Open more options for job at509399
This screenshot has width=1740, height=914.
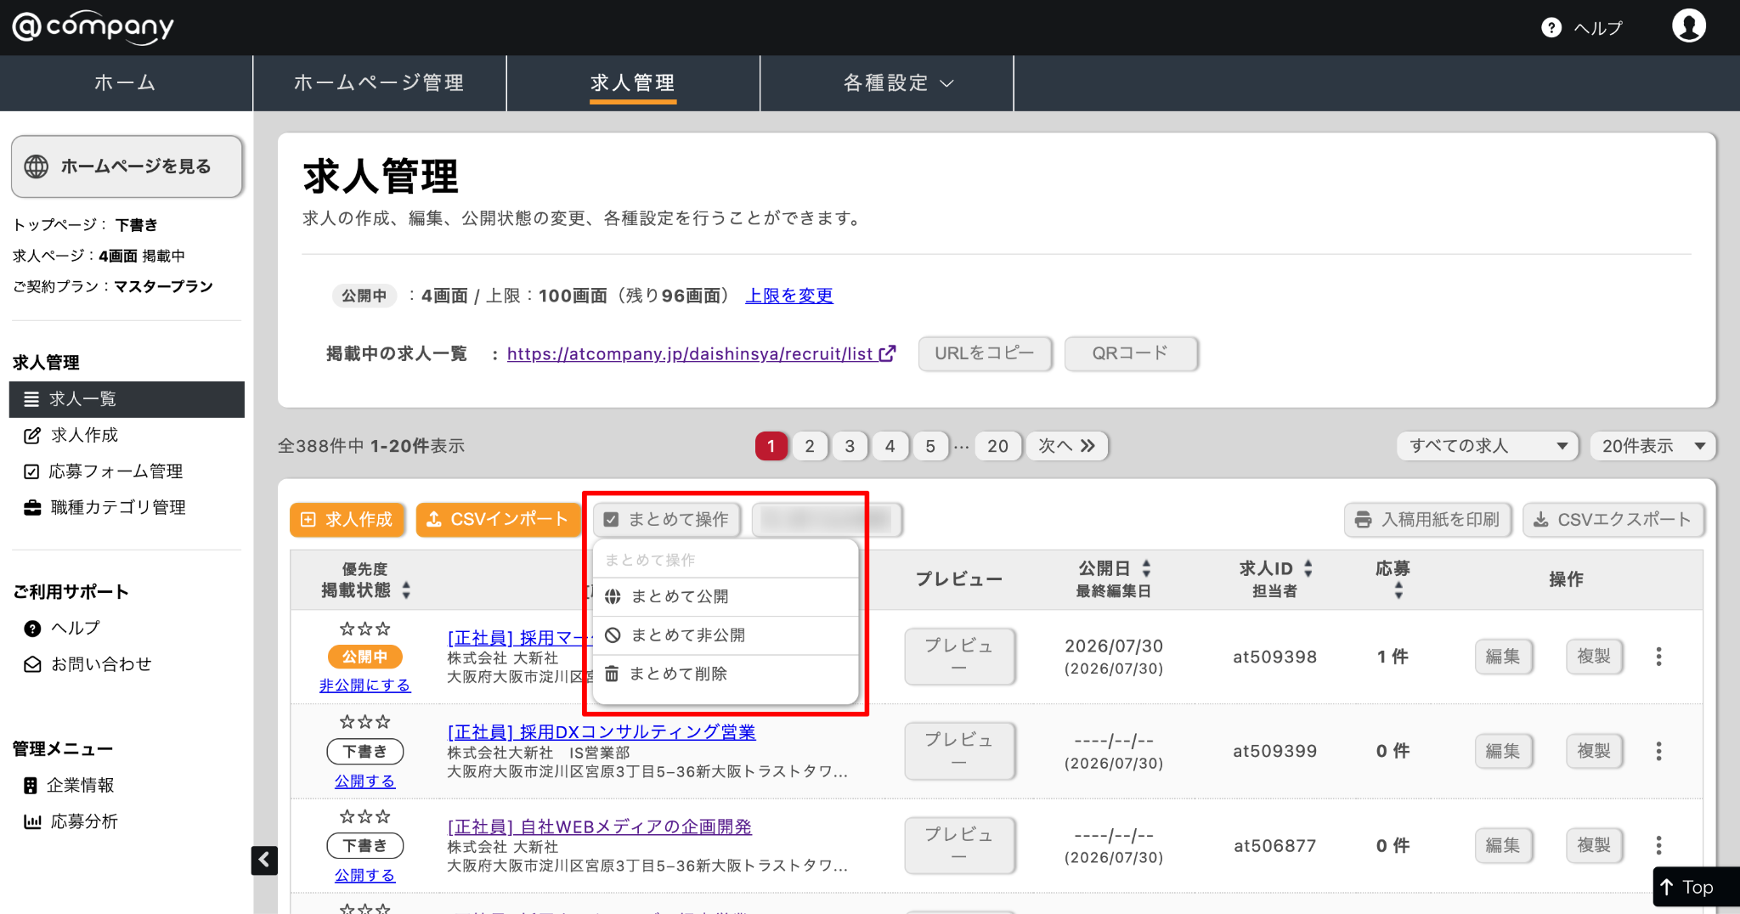click(x=1658, y=751)
